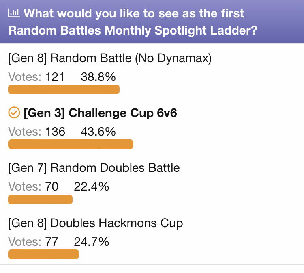Select [Gen 7] Random Doubles Battle option

94,168
